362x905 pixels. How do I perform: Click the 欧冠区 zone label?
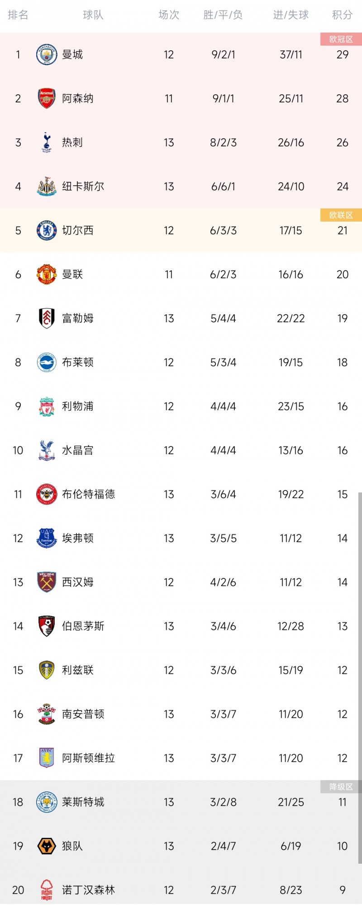(x=341, y=39)
